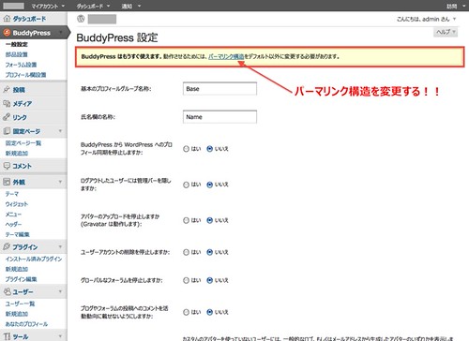This screenshot has width=469, height=341.
Task: Open the マイアカウント dropdown in top bar
Action: point(48,6)
